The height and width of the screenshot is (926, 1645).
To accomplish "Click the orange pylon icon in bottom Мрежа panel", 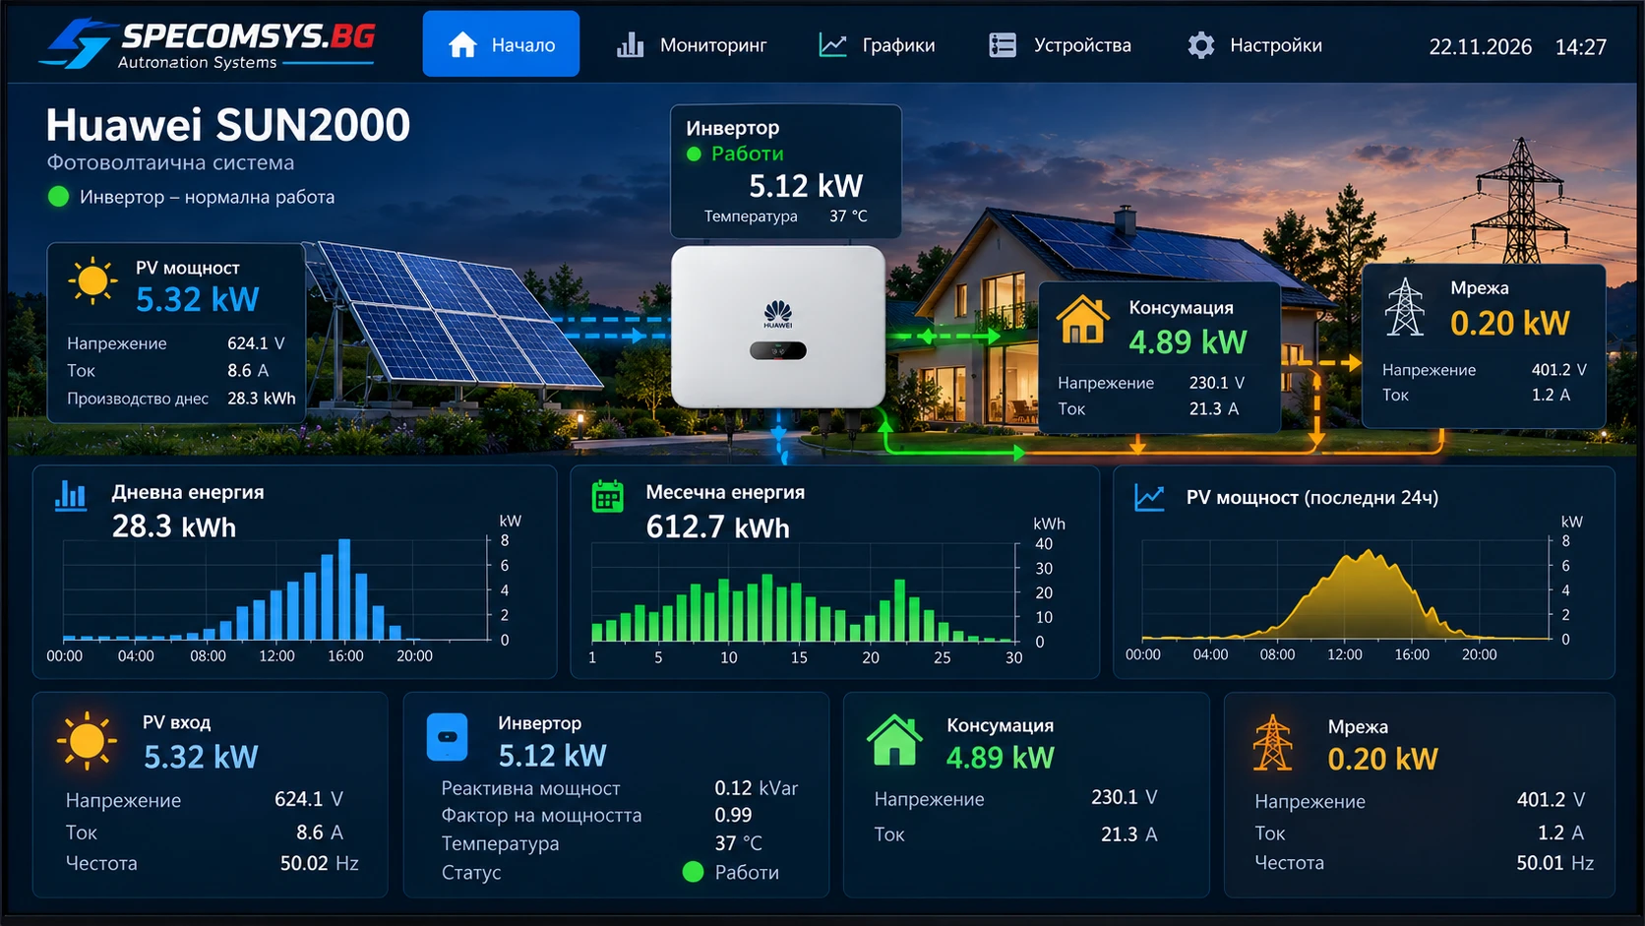I will [1272, 742].
